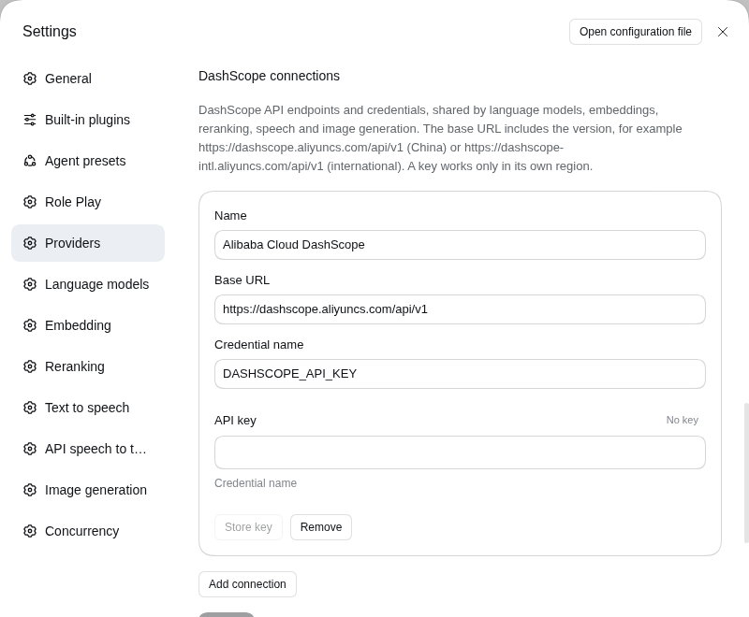749x617 pixels.
Task: Close the Settings dialog with X
Action: tap(722, 32)
